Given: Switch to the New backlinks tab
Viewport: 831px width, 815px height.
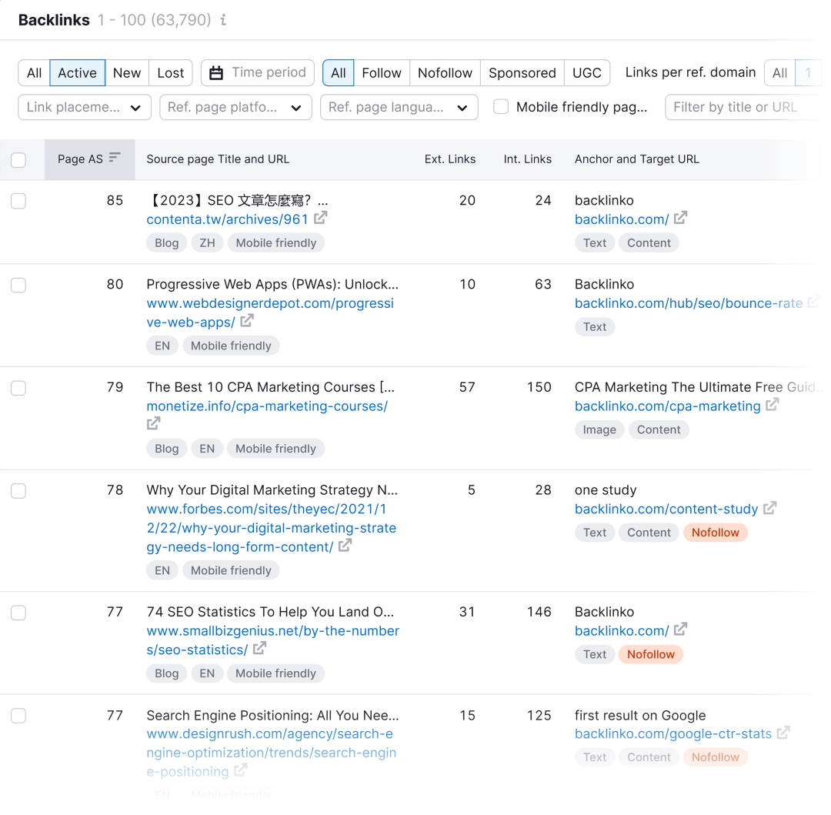Looking at the screenshot, I should (127, 73).
